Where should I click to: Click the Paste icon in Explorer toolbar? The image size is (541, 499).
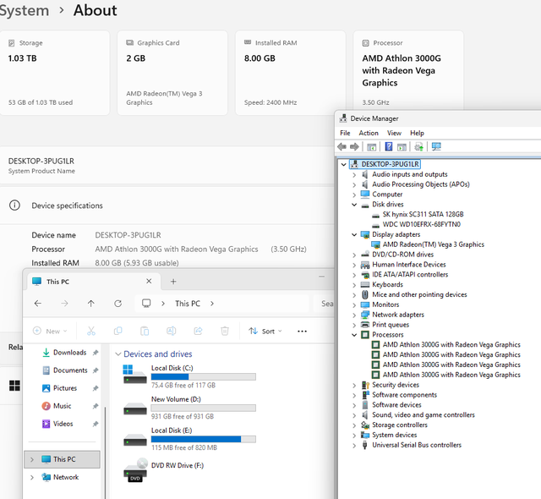coord(145,331)
